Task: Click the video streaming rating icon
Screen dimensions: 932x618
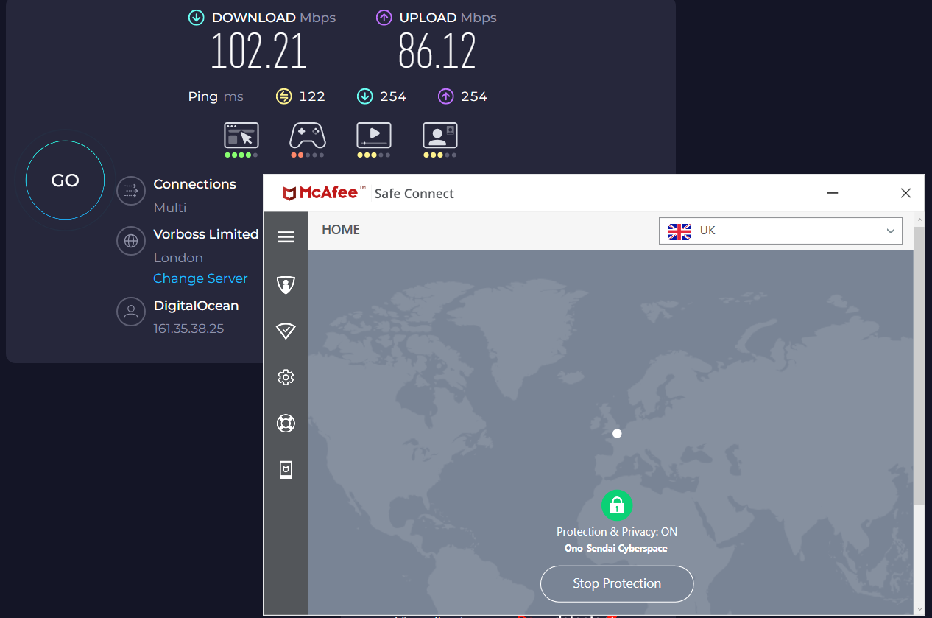Action: tap(374, 136)
